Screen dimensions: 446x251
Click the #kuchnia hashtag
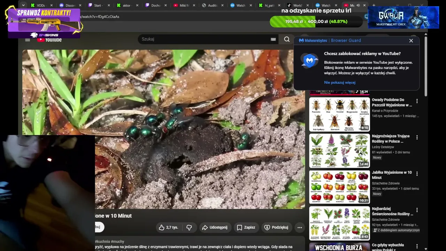(102, 242)
